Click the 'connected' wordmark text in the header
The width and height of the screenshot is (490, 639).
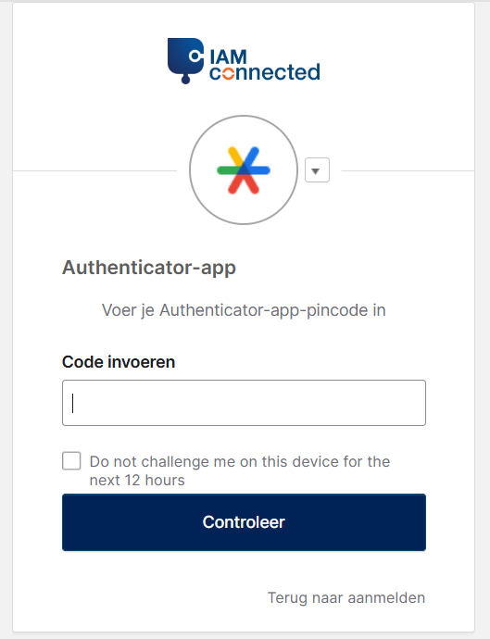coord(265,72)
